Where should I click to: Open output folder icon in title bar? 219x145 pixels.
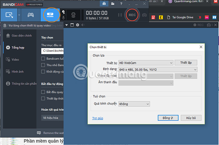[113, 4]
